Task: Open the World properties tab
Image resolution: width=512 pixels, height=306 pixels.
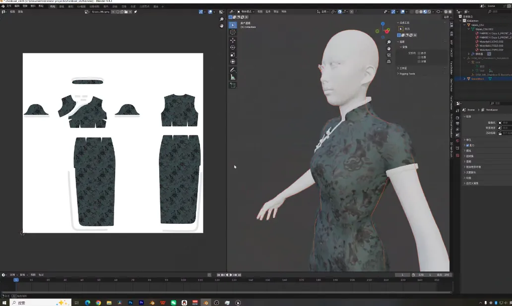Action: point(457,141)
